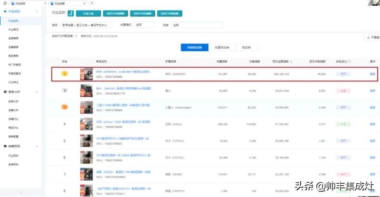The width and height of the screenshot is (380, 197).
Task: Open the marssenger product thumbnail image
Action: [87, 107]
